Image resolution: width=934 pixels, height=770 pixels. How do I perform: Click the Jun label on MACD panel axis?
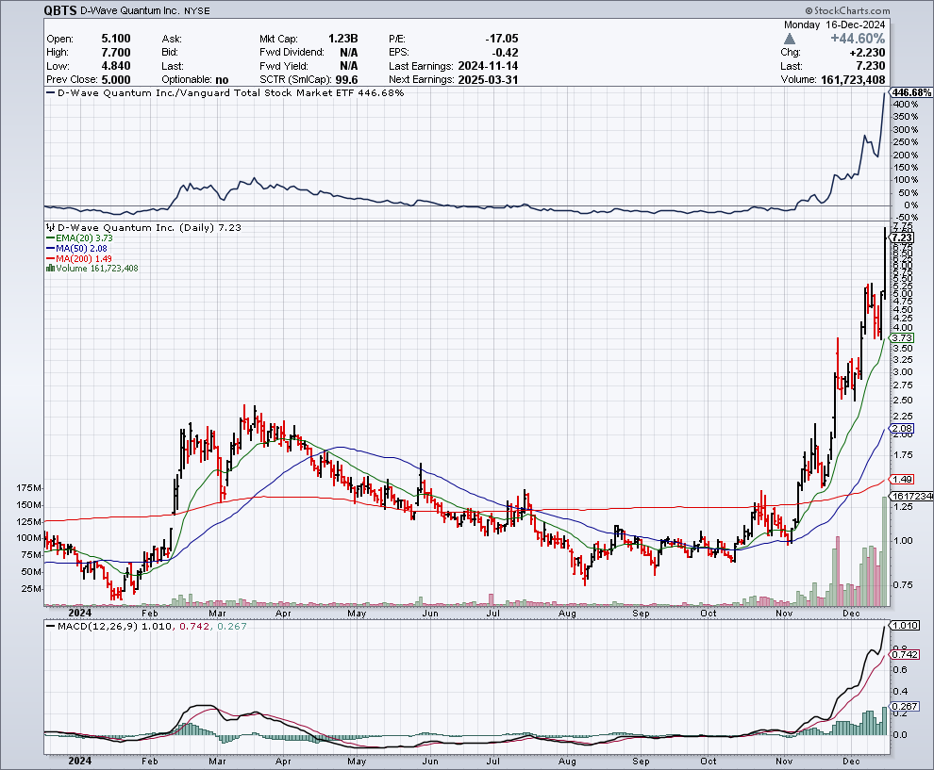click(430, 762)
